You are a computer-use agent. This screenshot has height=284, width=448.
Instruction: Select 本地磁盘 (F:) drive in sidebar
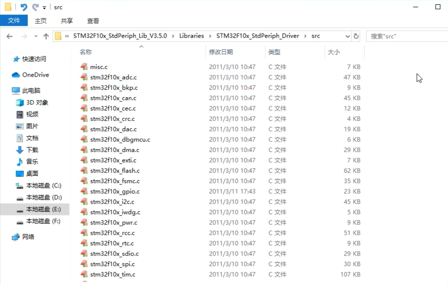tap(39, 221)
